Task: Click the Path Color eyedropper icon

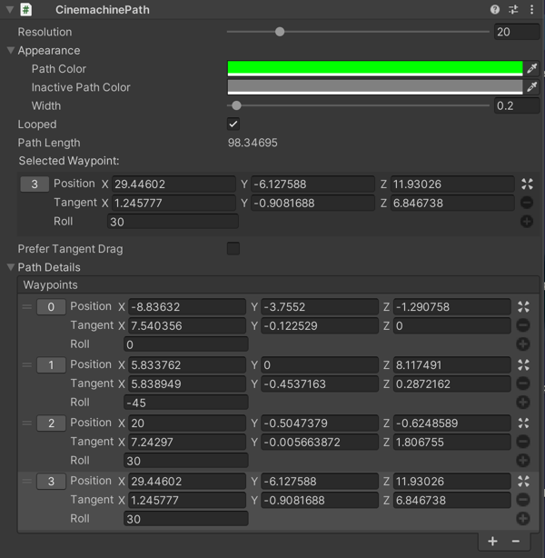Action: tap(532, 68)
